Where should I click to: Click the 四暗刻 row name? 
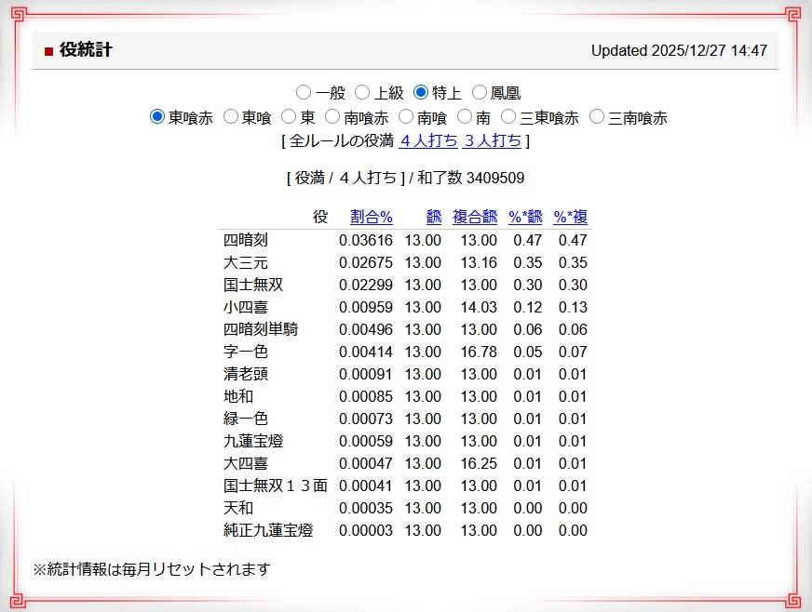246,240
